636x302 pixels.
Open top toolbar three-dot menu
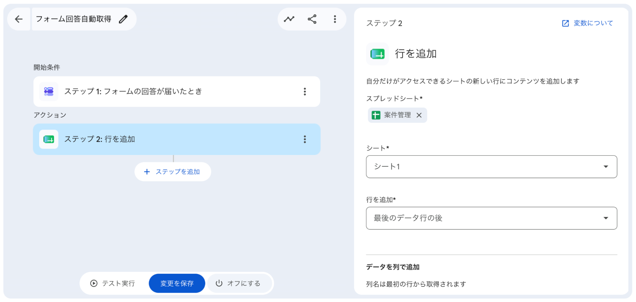tap(335, 19)
